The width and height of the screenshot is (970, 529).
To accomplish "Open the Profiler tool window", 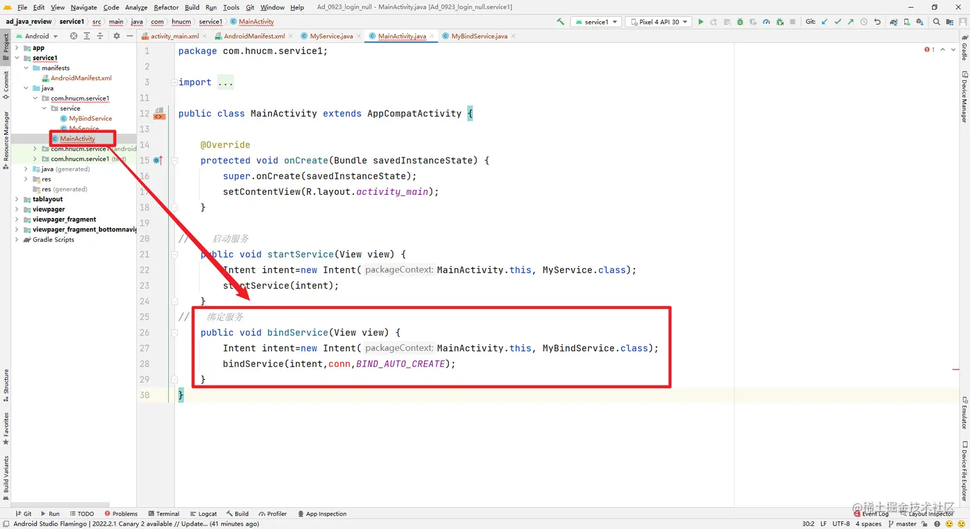I will pos(273,514).
